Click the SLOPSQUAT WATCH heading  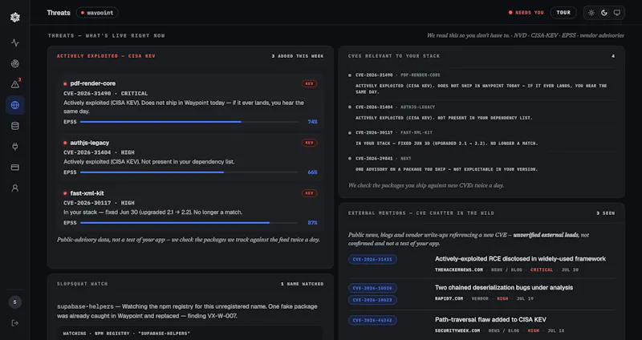click(83, 284)
